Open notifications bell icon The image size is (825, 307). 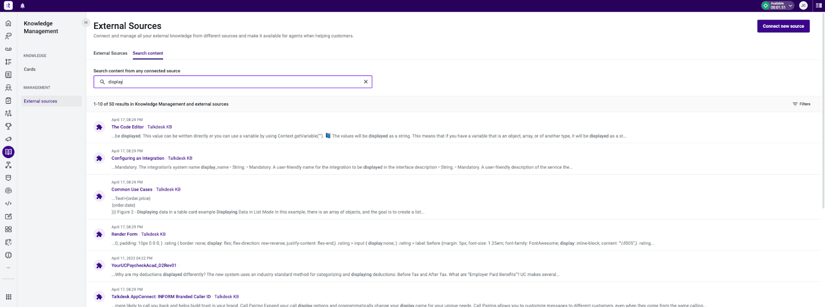(x=23, y=6)
